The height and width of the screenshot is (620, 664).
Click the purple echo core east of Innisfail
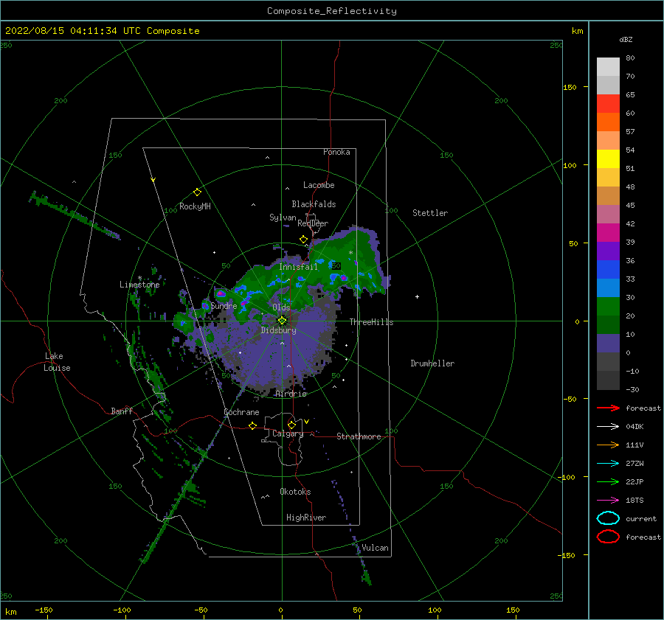click(344, 278)
